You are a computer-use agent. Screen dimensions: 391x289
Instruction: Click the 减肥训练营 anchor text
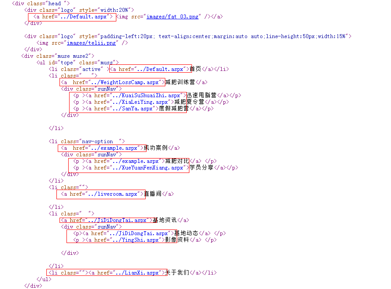(180, 82)
